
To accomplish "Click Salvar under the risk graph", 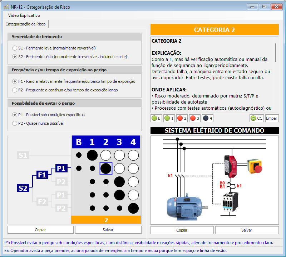I will tap(108, 230).
